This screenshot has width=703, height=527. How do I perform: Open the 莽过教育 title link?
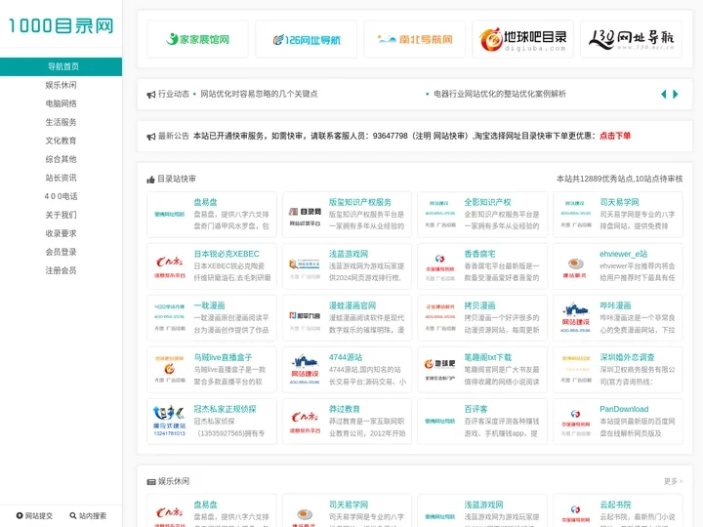[x=345, y=409]
